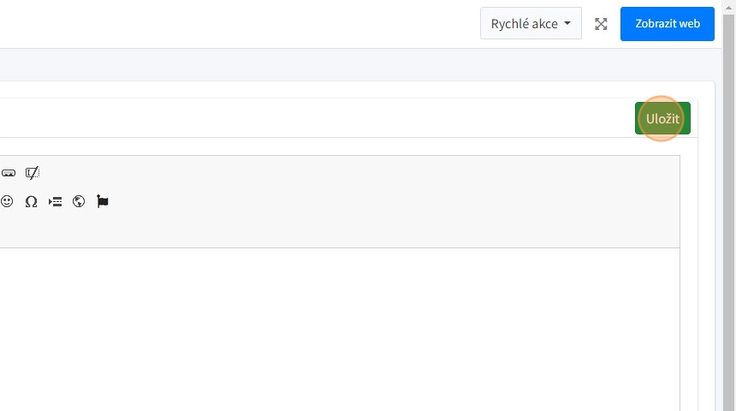
Task: Insert a page break for printing
Action: tap(55, 202)
